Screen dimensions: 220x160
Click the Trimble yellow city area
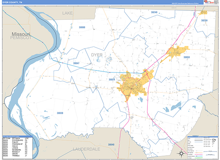[203, 12]
